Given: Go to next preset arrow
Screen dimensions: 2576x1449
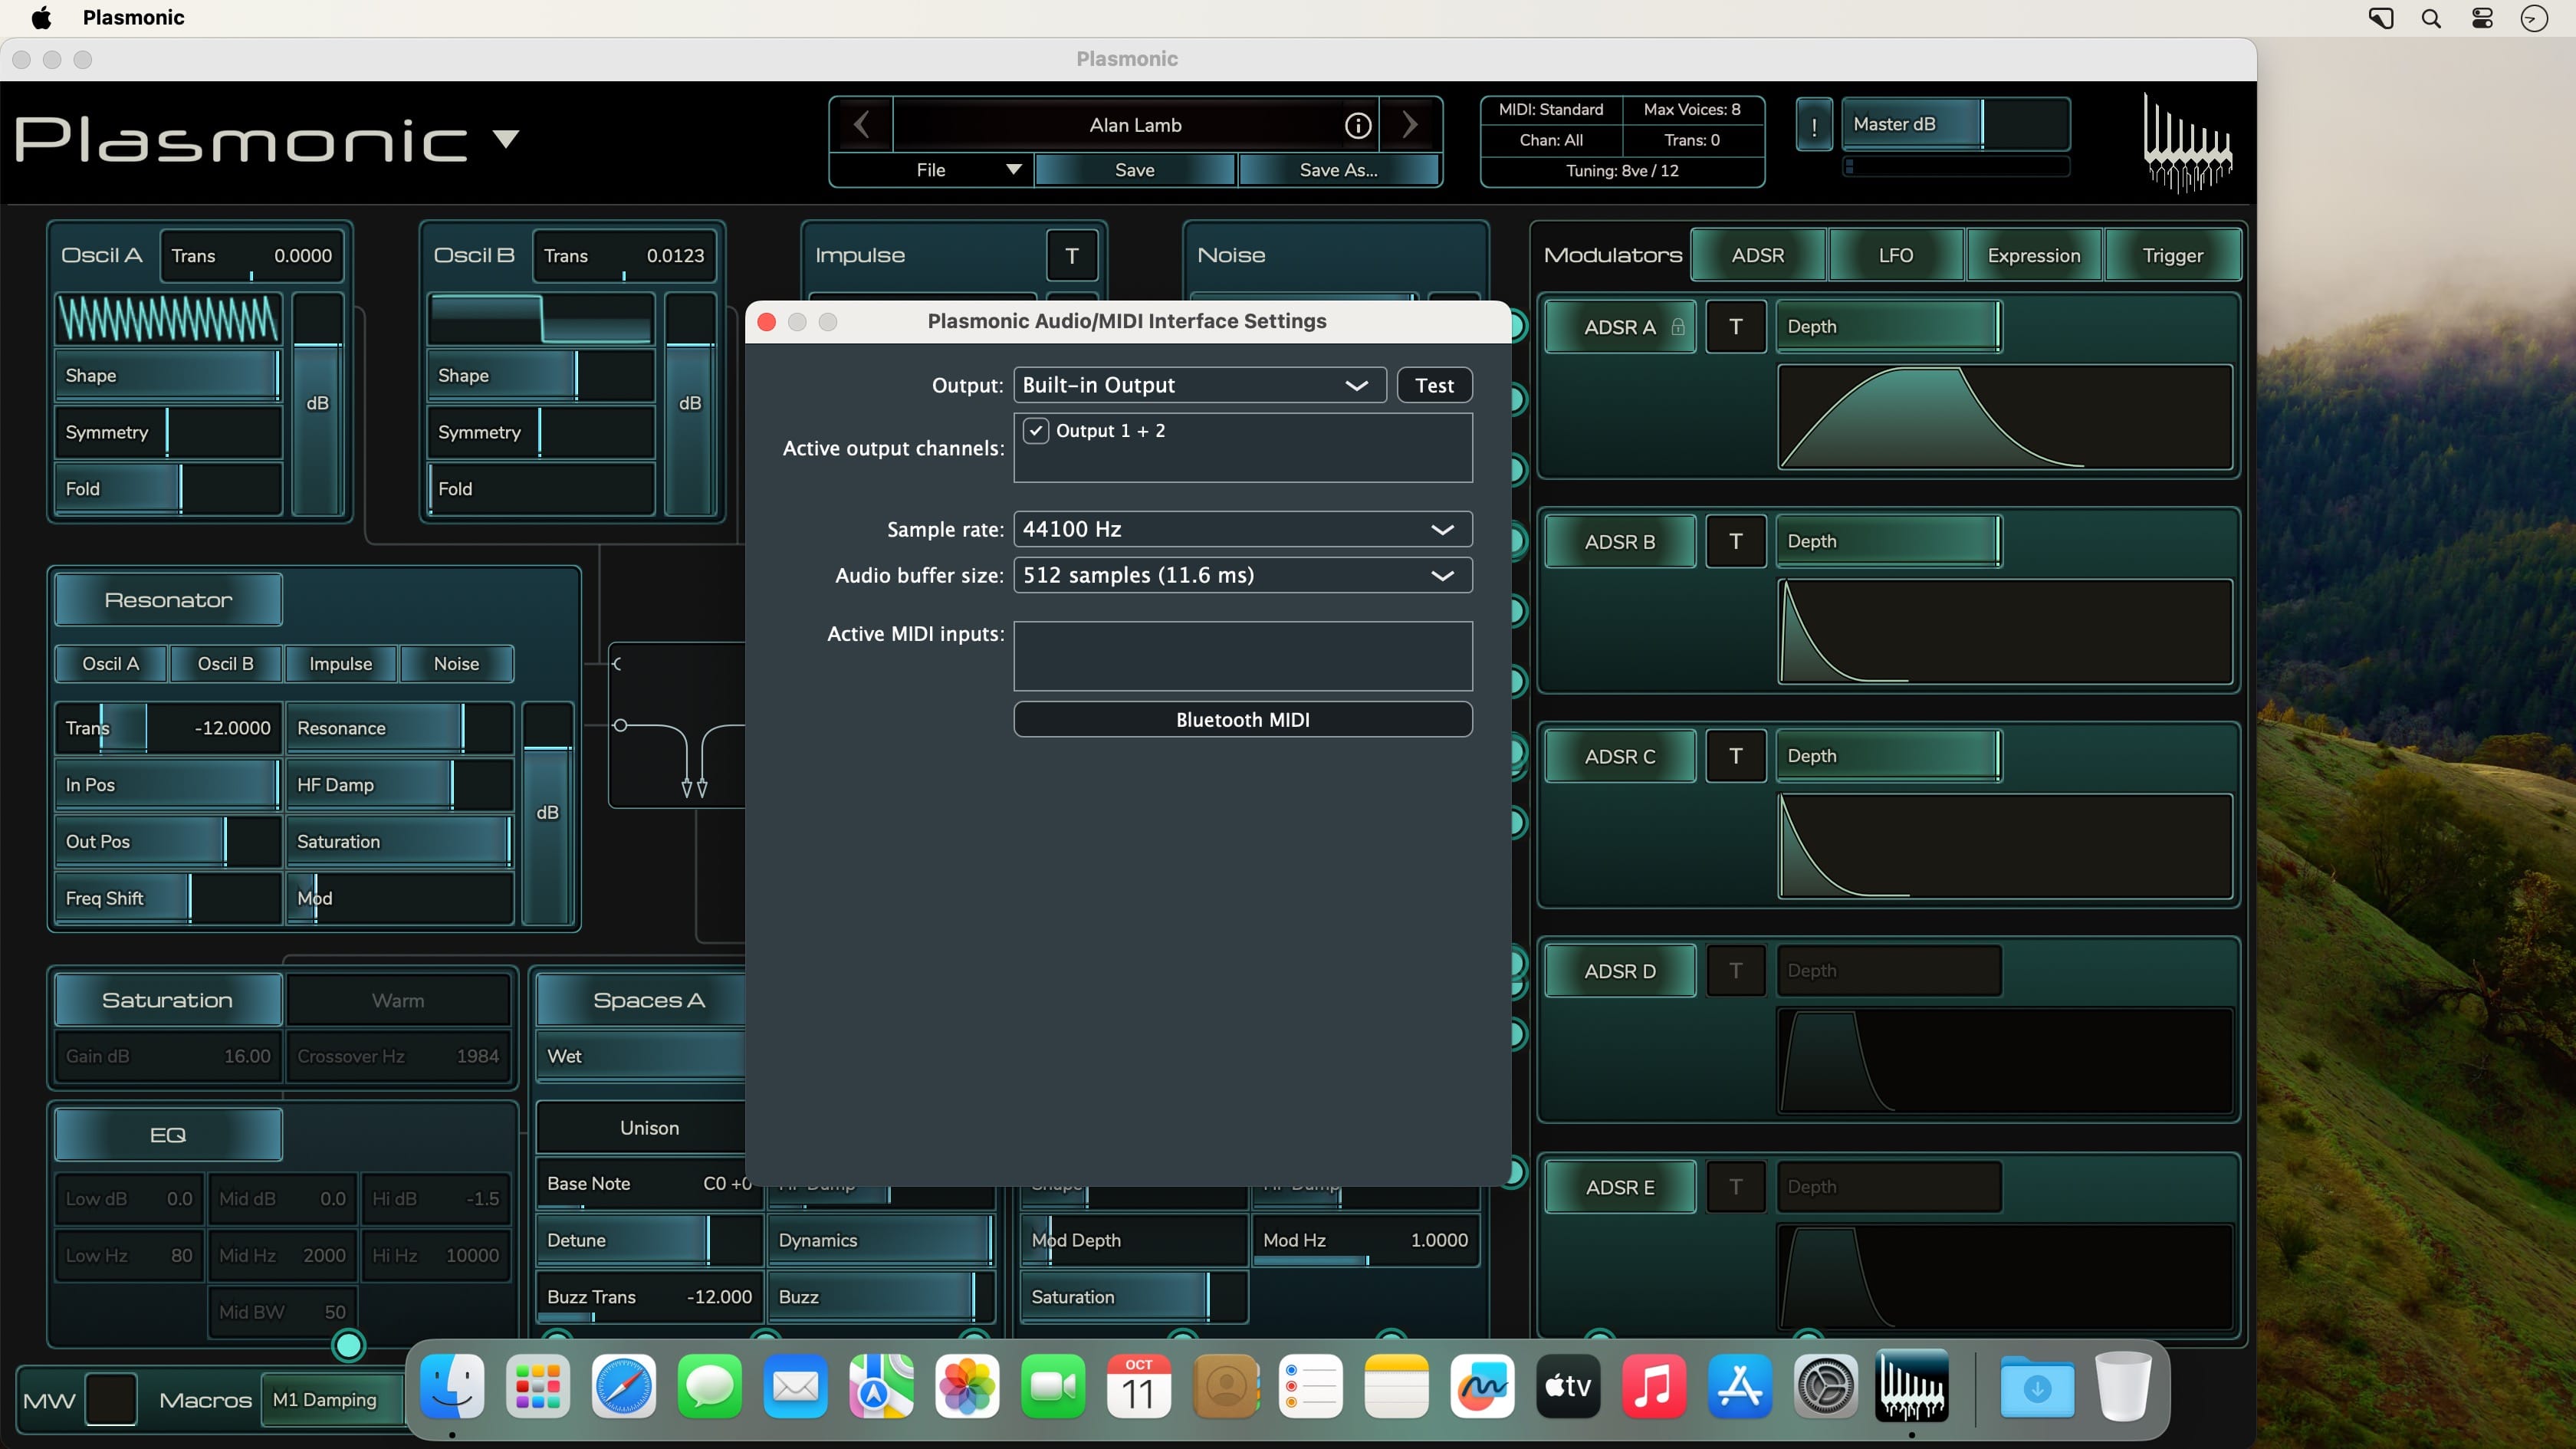Looking at the screenshot, I should coord(1410,125).
